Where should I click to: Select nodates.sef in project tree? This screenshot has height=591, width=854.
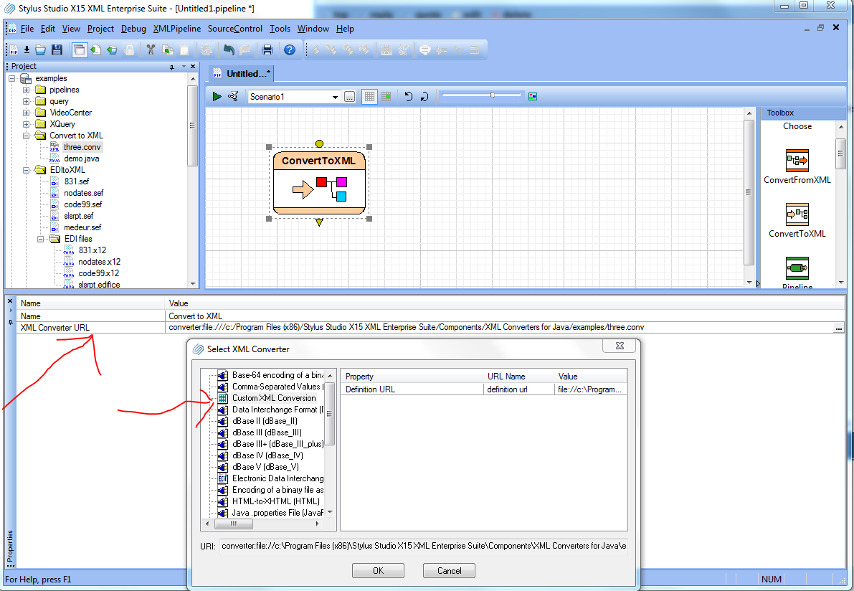click(83, 193)
